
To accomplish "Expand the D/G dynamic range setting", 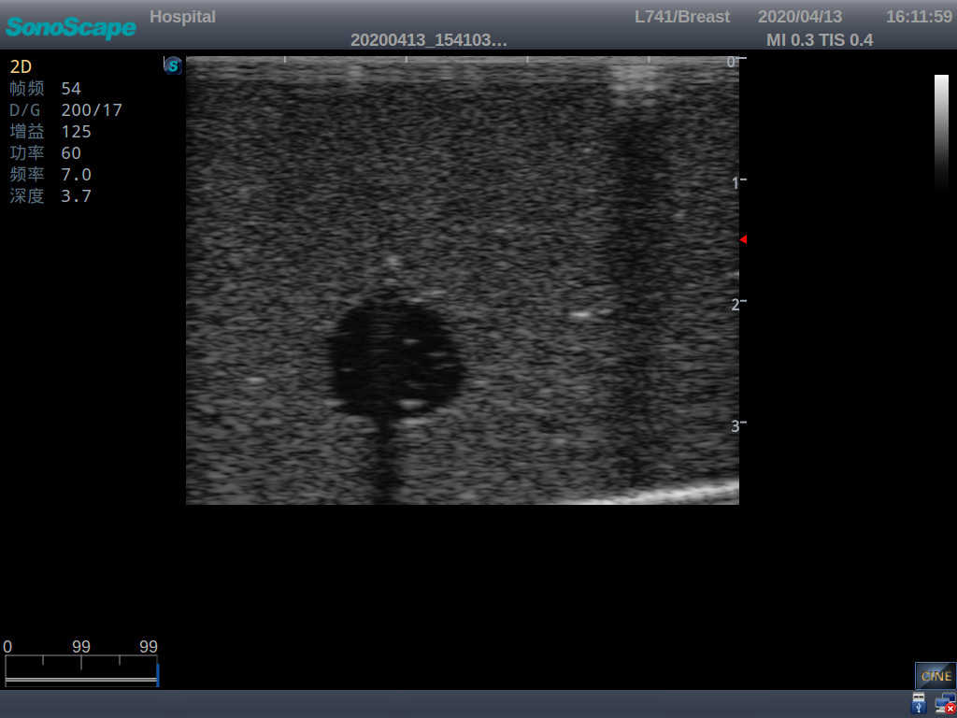I will [23, 109].
